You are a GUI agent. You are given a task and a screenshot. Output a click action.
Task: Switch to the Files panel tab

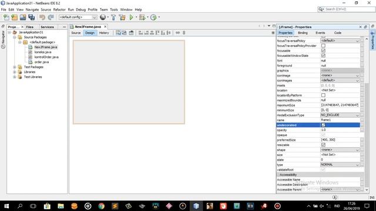[x=30, y=27]
